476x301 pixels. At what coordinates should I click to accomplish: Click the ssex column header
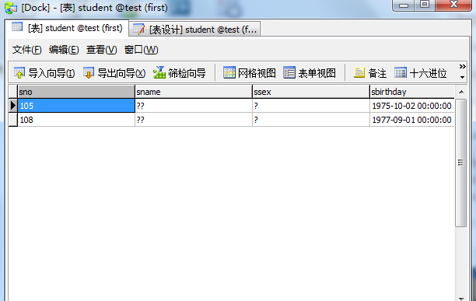tap(311, 92)
